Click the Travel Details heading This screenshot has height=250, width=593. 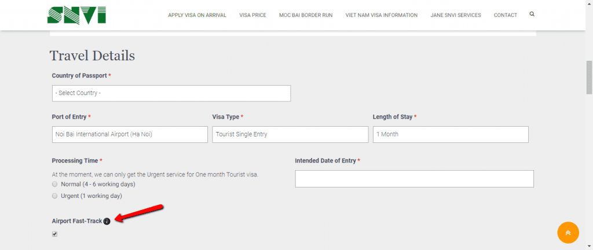pos(92,56)
